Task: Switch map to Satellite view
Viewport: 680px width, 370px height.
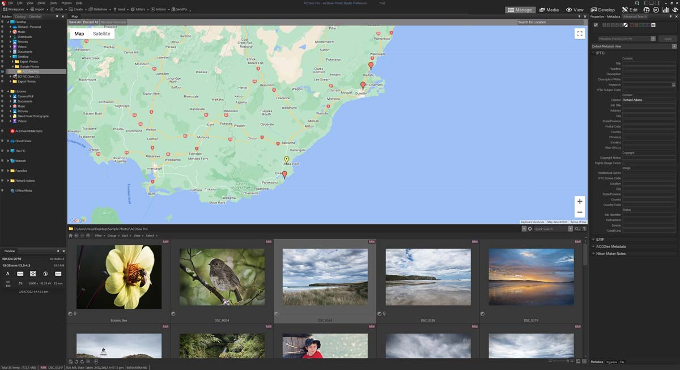Action: pos(101,34)
